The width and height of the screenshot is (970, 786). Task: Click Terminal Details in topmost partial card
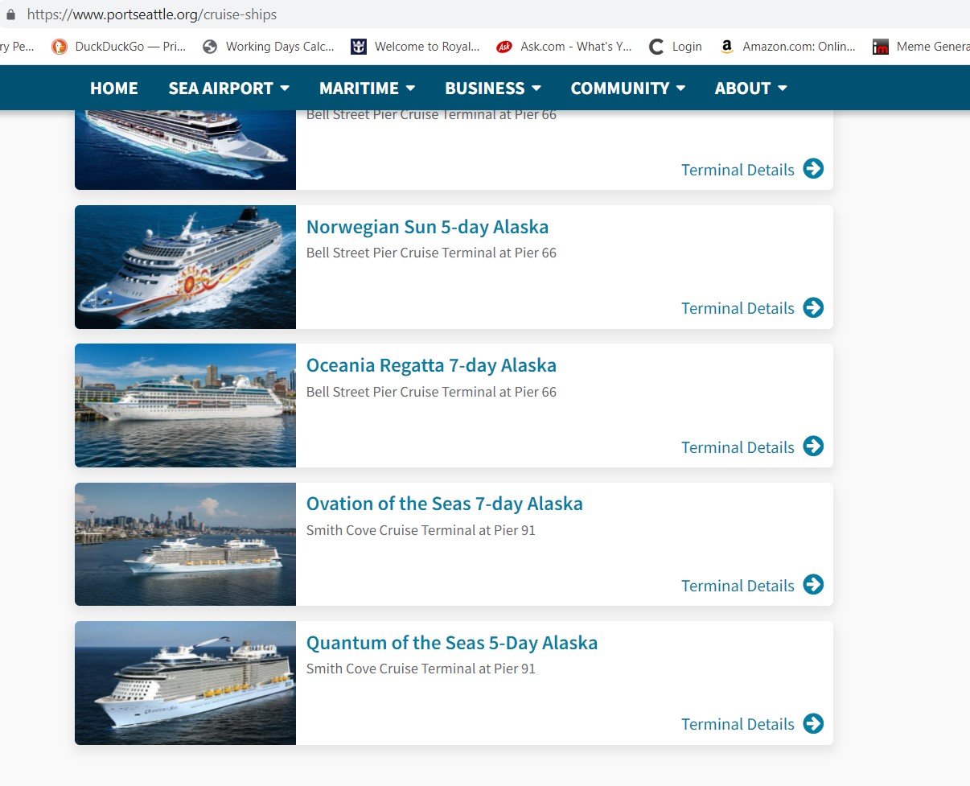[x=738, y=170]
